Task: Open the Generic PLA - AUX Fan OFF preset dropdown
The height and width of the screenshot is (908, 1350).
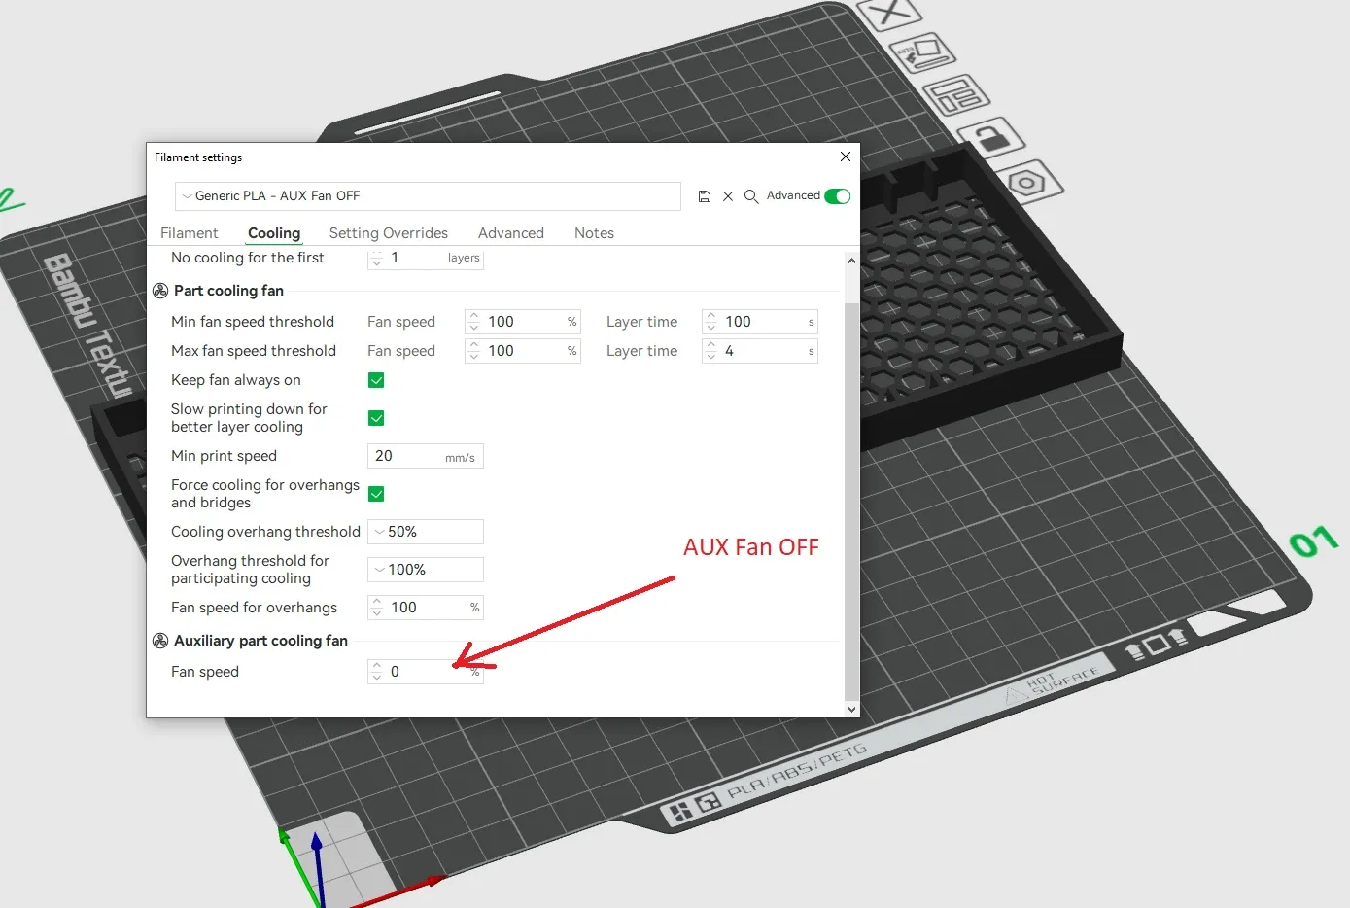Action: 428,196
